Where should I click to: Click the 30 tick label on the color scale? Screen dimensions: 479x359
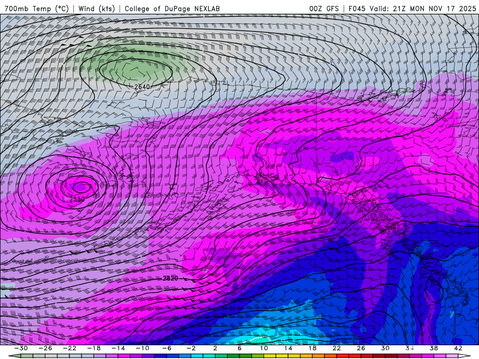385,348
